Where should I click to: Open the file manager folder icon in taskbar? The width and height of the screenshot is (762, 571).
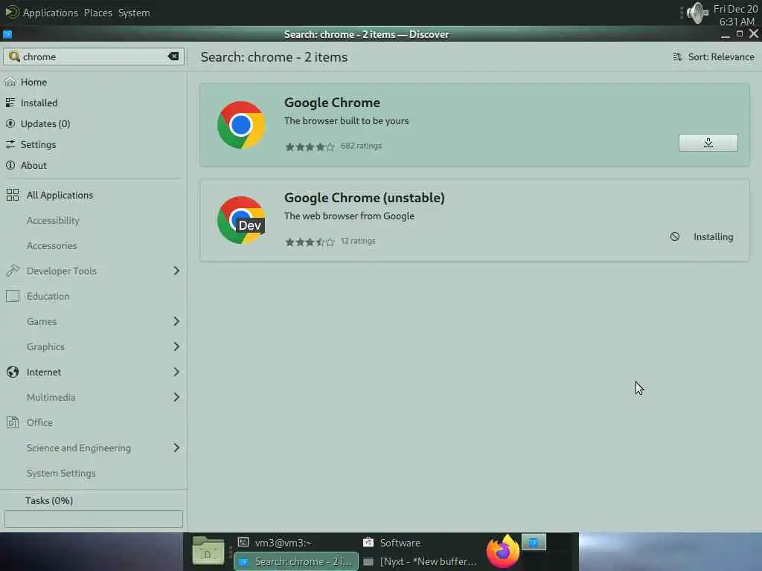(x=208, y=551)
